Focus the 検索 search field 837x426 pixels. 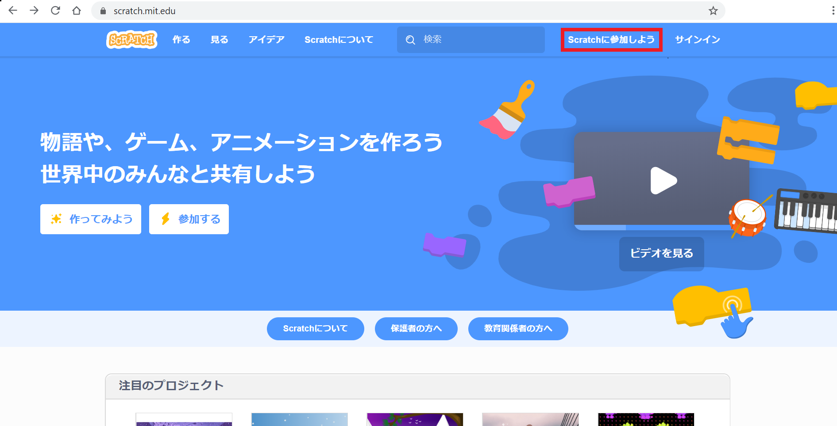click(471, 40)
